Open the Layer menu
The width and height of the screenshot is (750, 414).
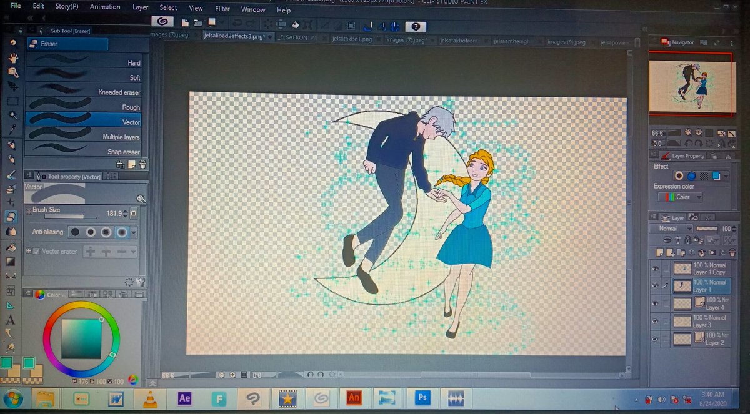coord(141,7)
